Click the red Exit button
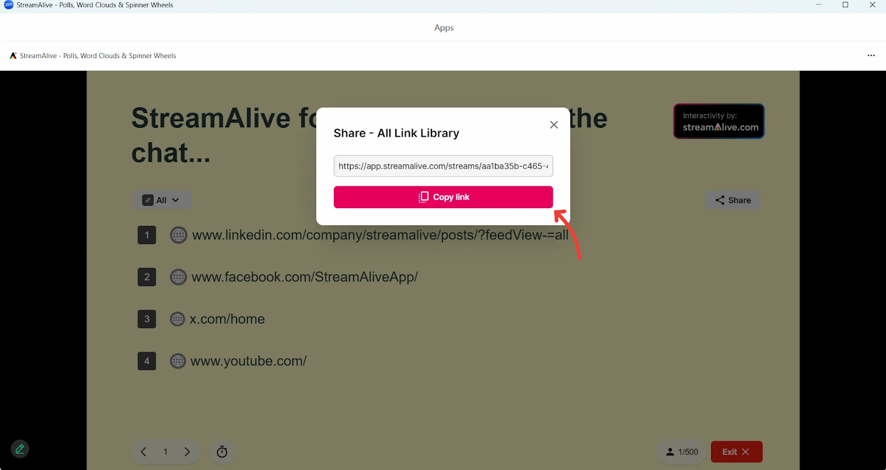Image resolution: width=886 pixels, height=470 pixels. click(736, 452)
